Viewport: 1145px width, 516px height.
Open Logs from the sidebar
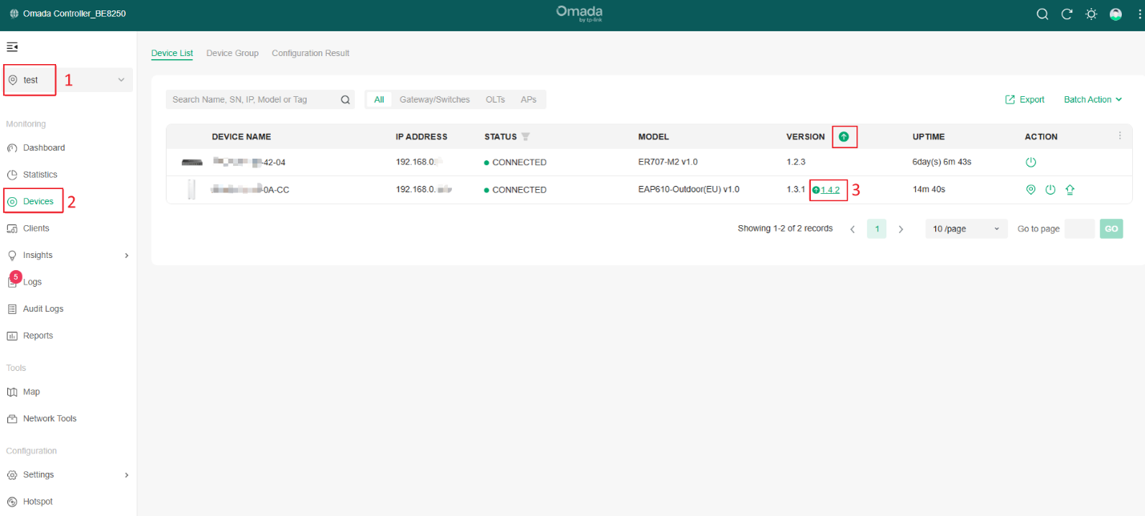pyautogui.click(x=32, y=282)
